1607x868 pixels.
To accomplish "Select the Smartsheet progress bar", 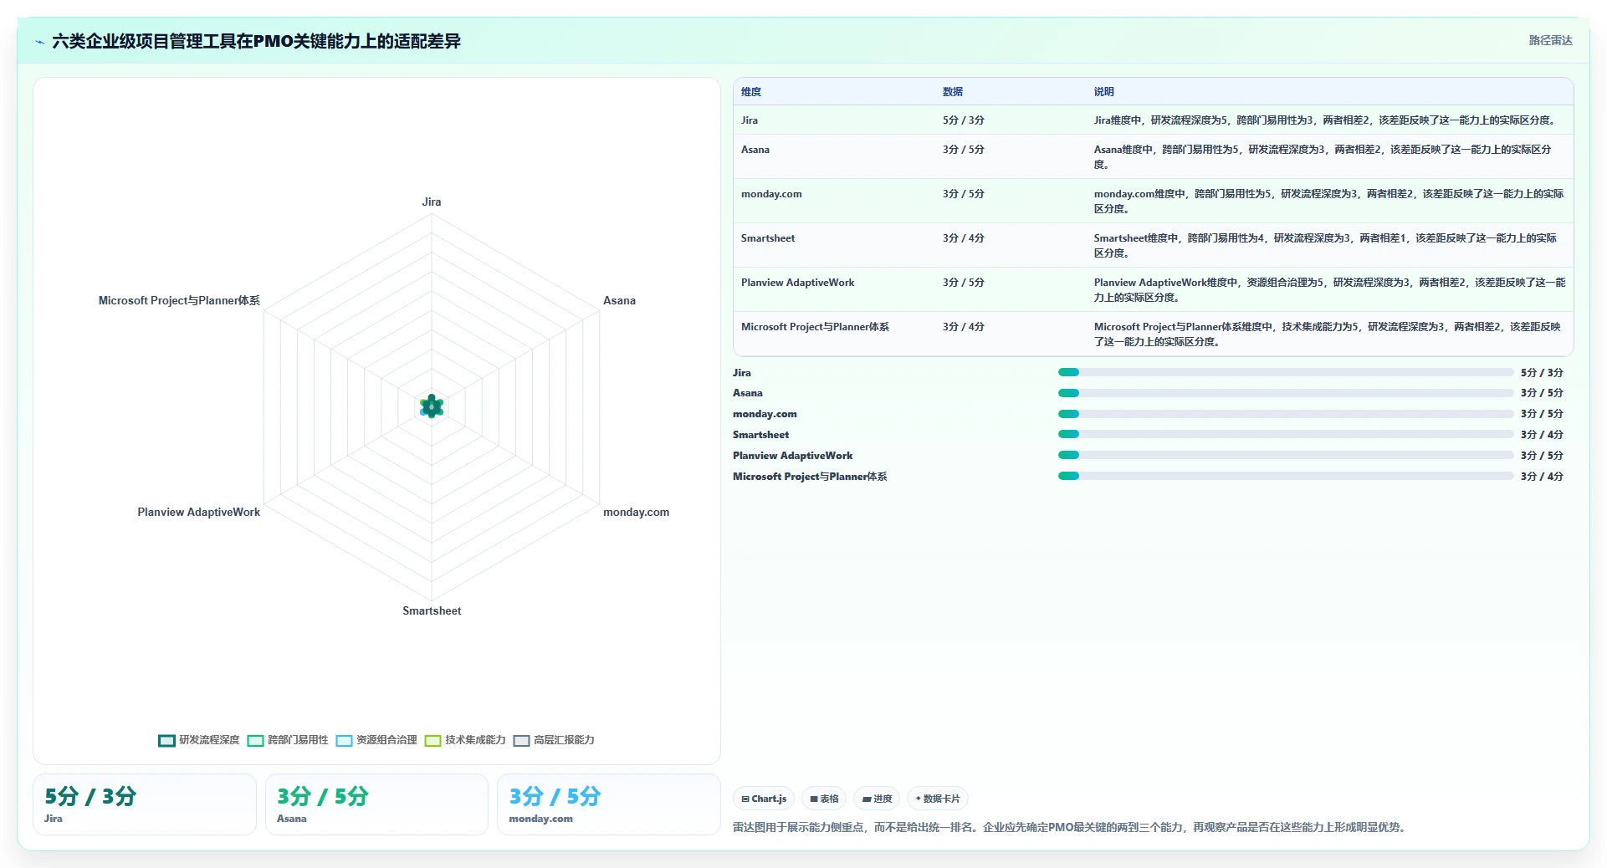I will 1286,434.
